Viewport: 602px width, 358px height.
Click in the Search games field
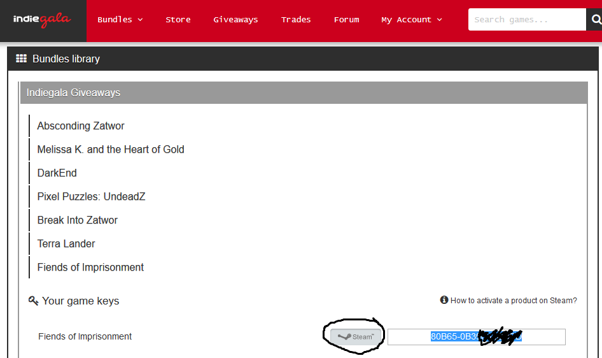tap(526, 20)
